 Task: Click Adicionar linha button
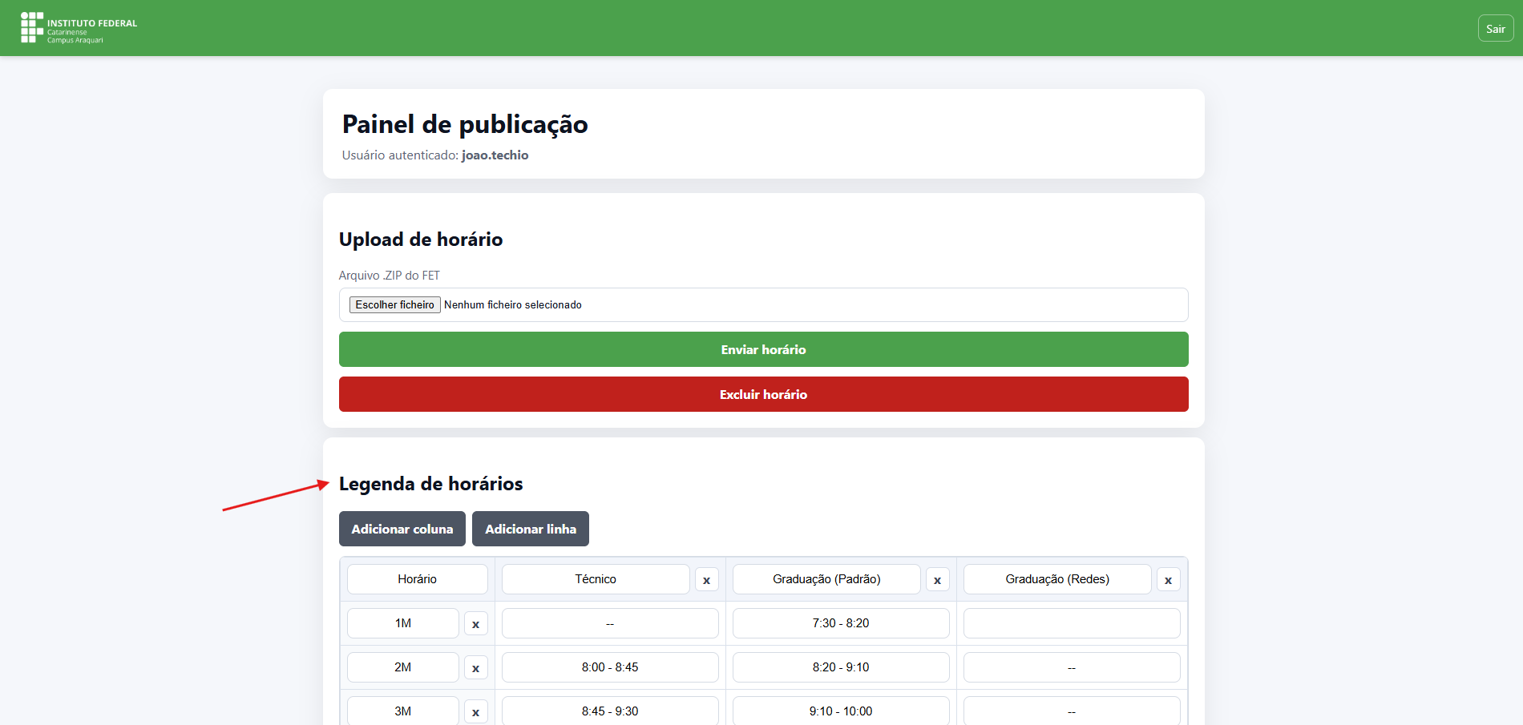point(530,529)
